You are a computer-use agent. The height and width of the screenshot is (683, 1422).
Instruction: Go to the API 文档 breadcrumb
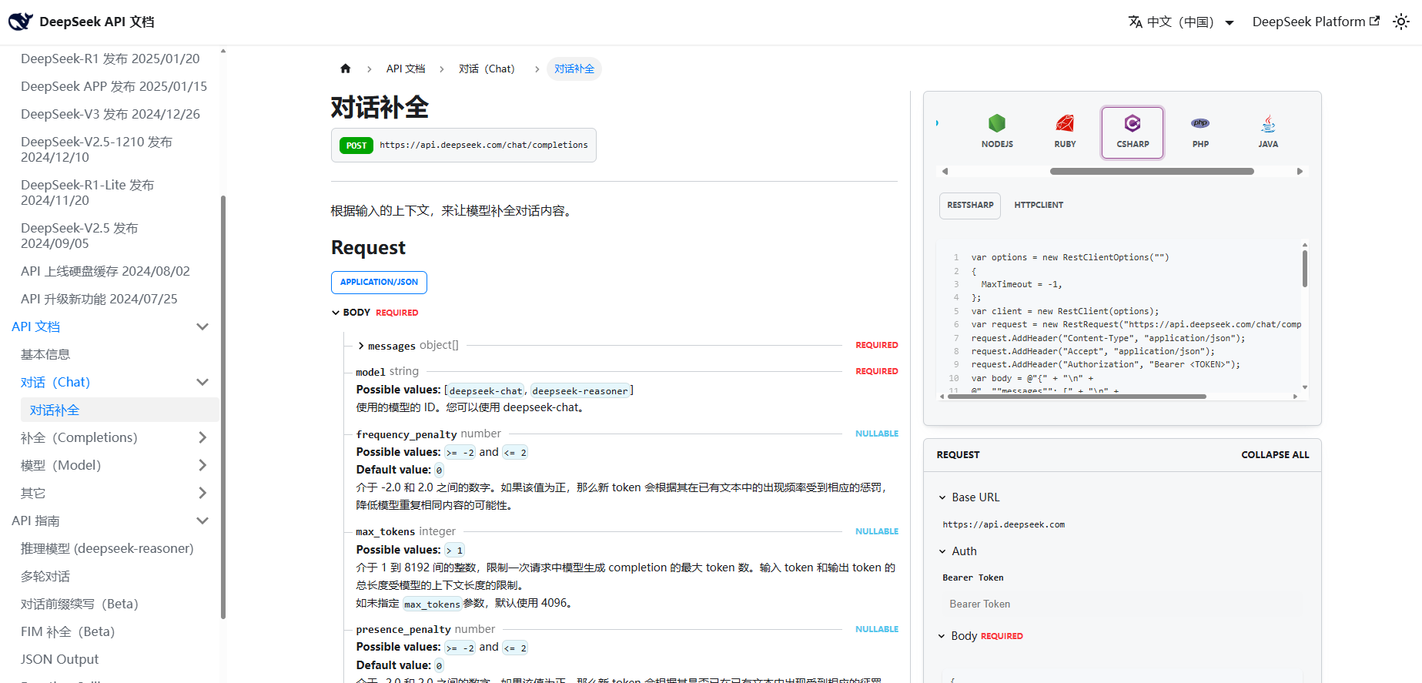click(406, 69)
